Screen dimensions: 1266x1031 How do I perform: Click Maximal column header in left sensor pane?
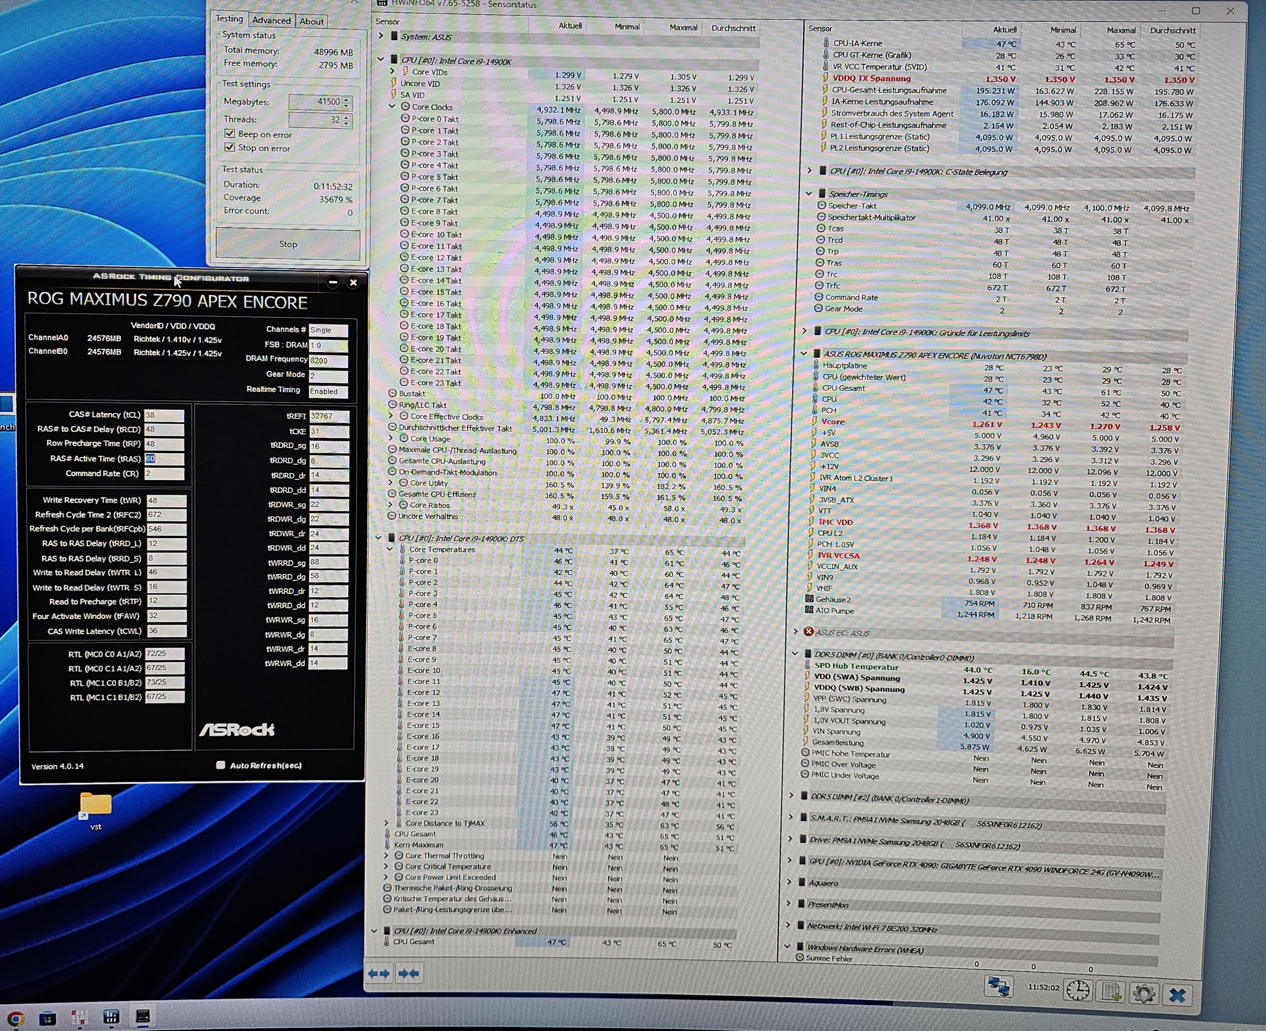[683, 27]
